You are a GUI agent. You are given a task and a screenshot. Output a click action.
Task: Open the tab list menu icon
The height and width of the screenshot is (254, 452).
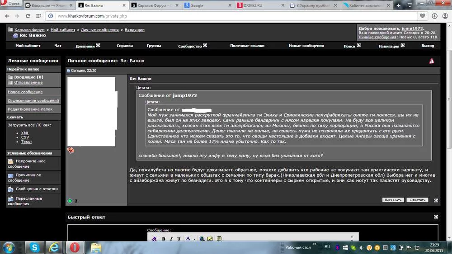pos(410,5)
